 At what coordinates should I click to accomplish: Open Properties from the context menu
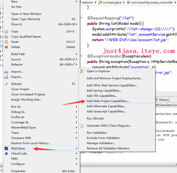tap(18, 171)
